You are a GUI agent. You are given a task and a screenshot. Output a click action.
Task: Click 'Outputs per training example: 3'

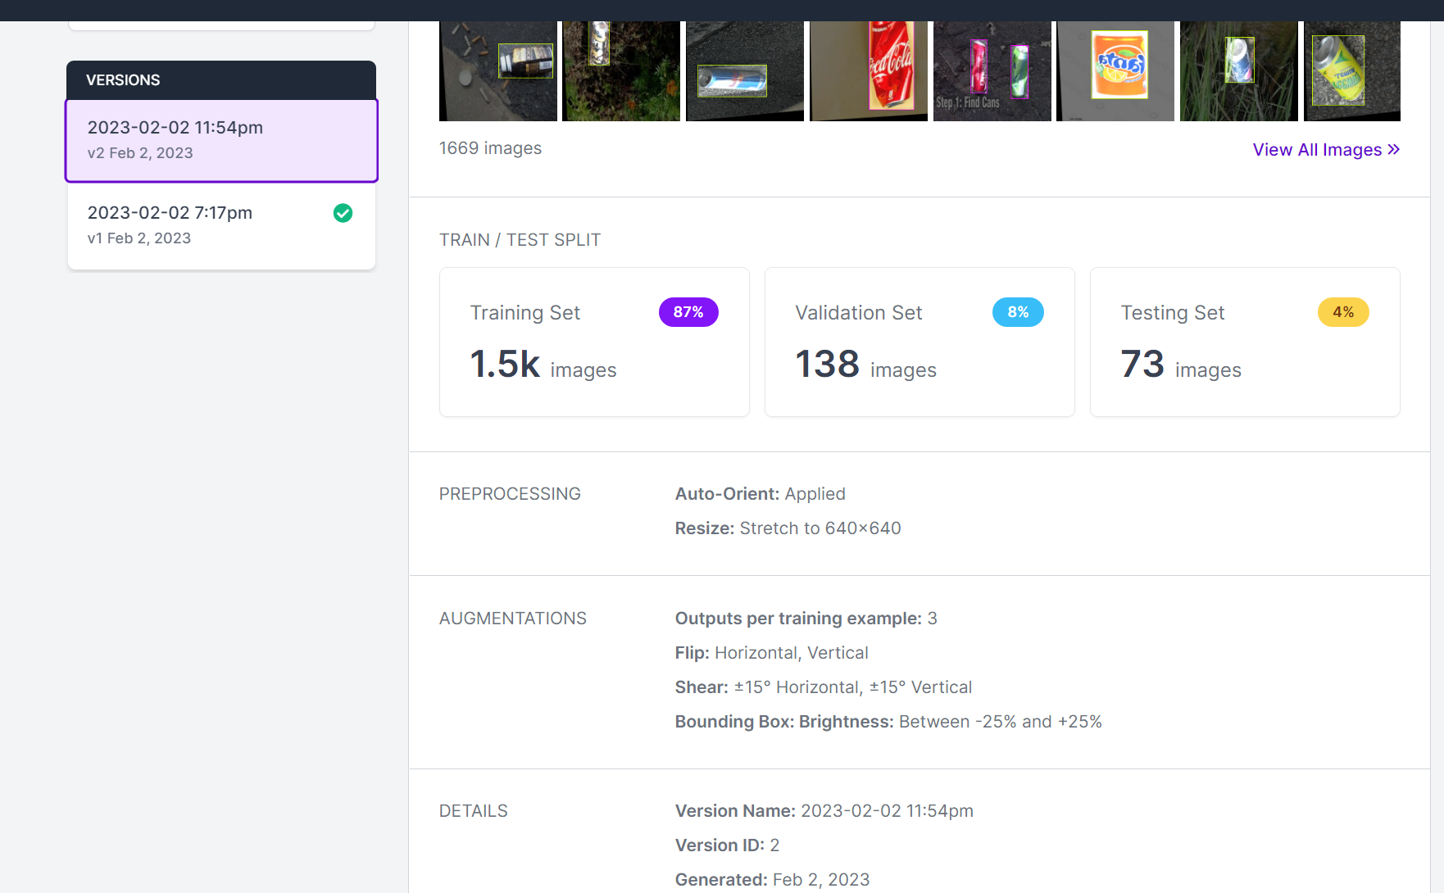click(806, 619)
